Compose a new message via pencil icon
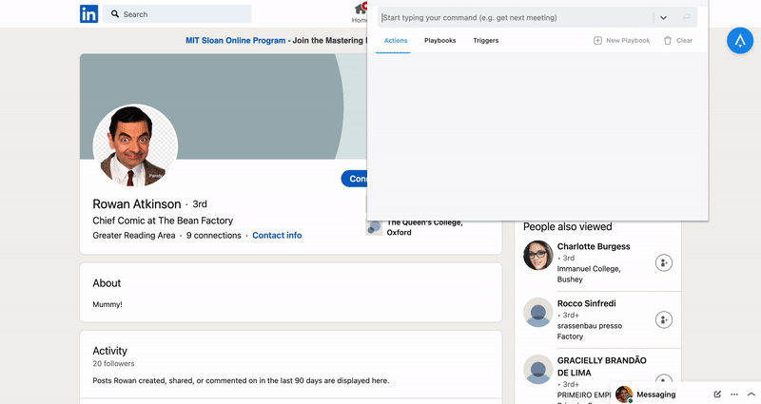The image size is (761, 404). 717,394
